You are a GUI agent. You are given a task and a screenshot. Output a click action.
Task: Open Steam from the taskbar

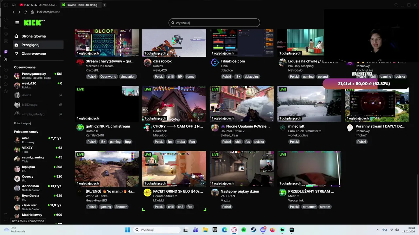[253, 230]
